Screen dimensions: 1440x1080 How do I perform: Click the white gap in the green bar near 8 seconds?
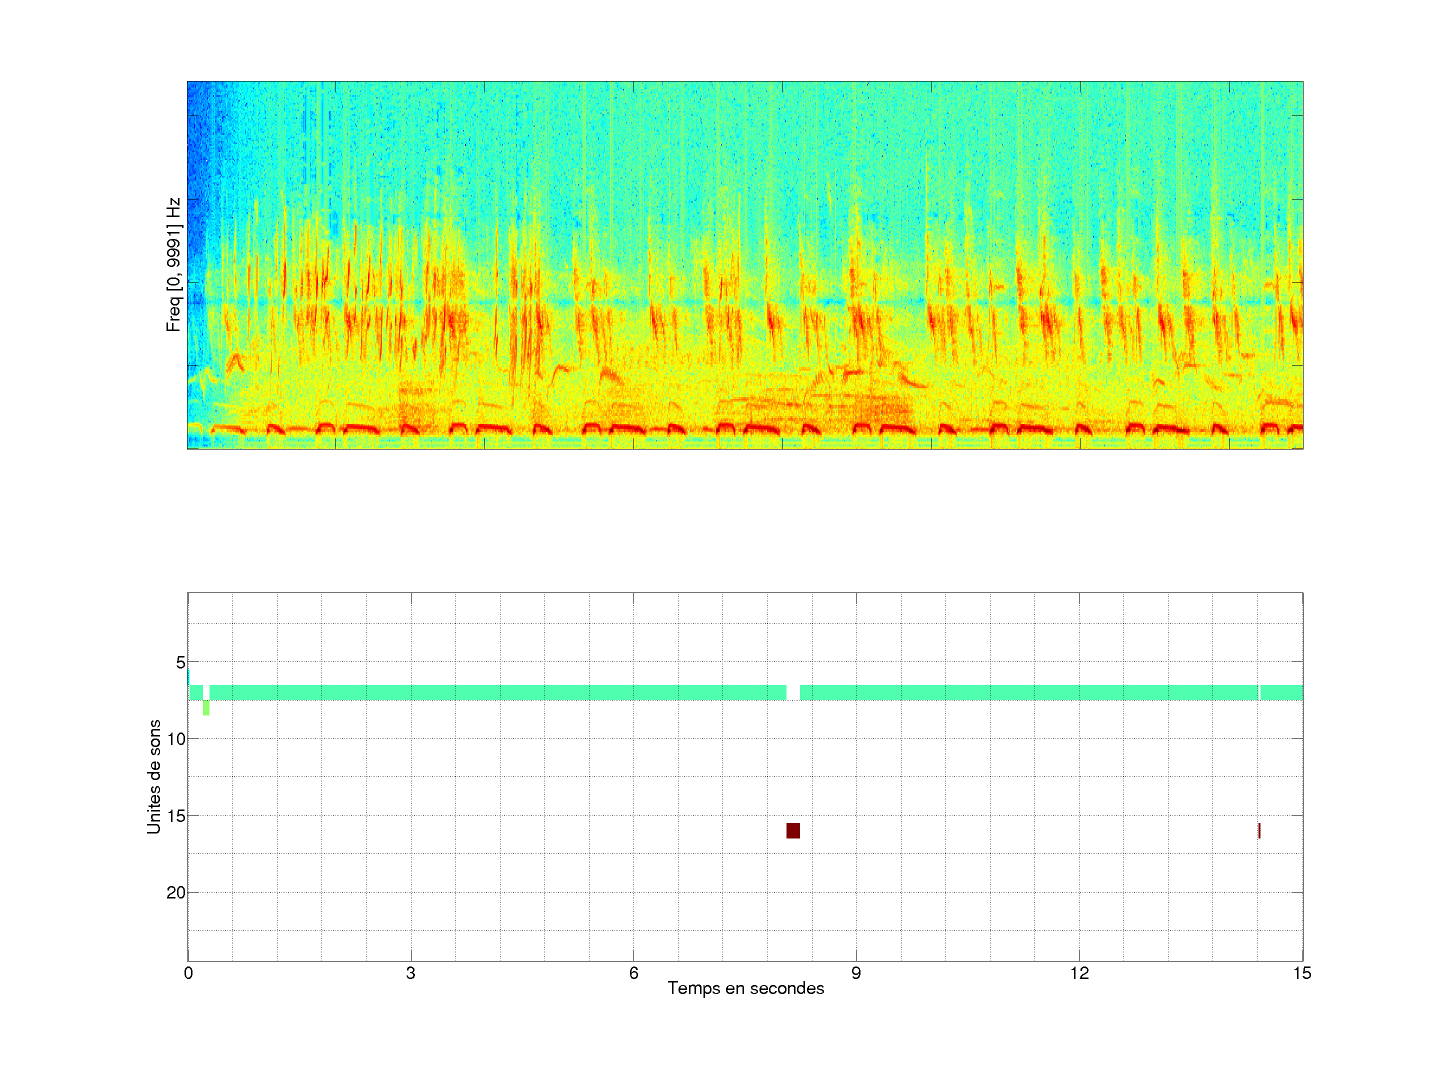(793, 692)
